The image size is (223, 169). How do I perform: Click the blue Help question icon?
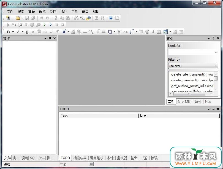coord(111,18)
